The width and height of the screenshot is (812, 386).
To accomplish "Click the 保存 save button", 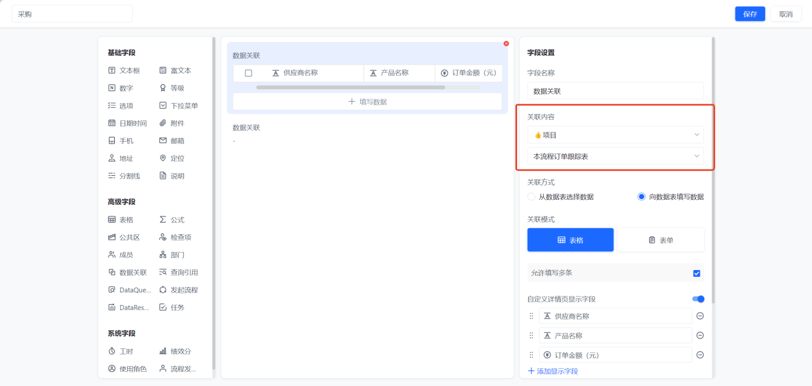I will click(x=750, y=14).
